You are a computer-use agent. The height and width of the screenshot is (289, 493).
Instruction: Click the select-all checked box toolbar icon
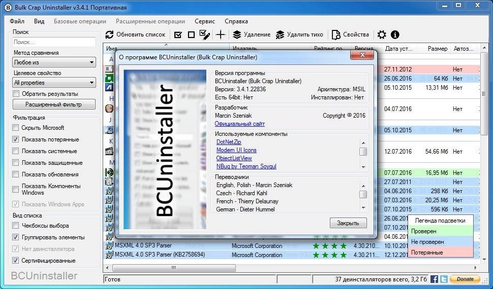coord(178,34)
